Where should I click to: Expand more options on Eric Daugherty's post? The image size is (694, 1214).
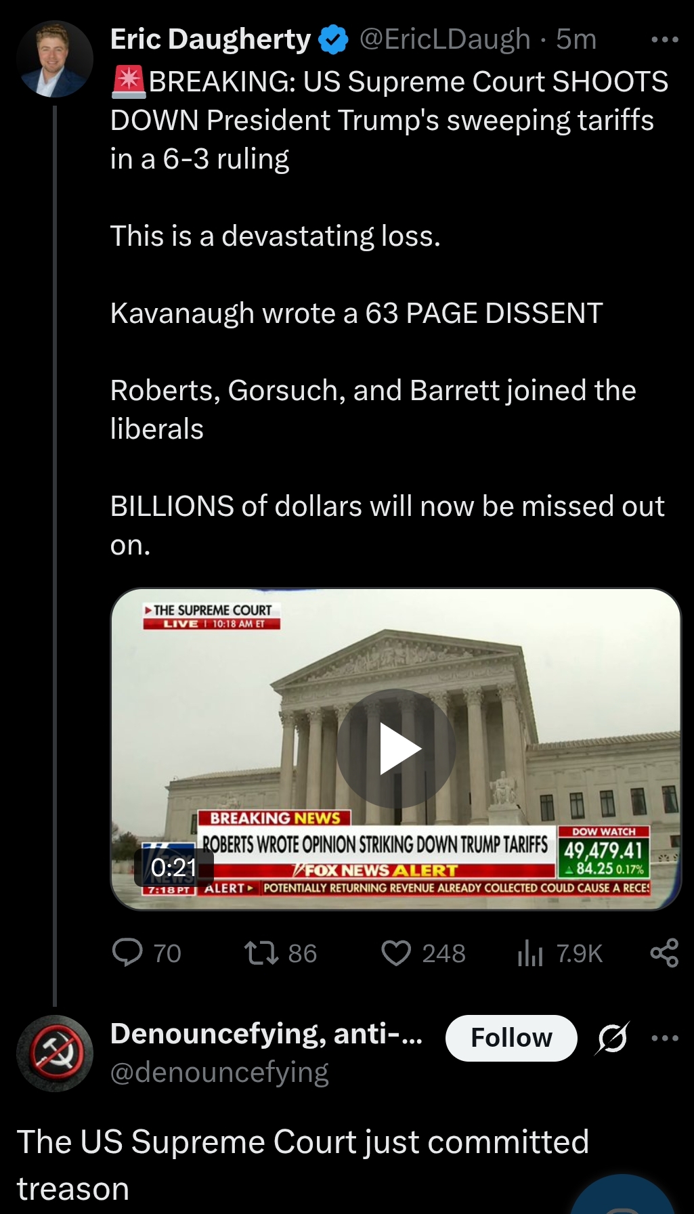pos(664,39)
